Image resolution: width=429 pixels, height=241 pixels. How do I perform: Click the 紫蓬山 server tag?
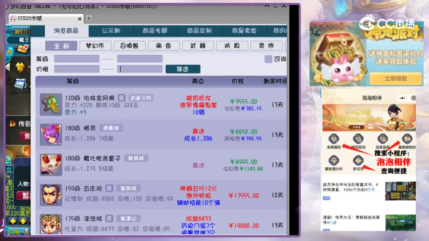pyautogui.click(x=128, y=219)
